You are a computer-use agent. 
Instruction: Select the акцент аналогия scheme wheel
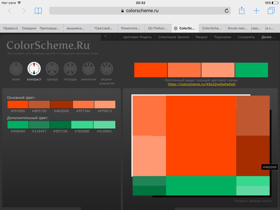(x=107, y=69)
